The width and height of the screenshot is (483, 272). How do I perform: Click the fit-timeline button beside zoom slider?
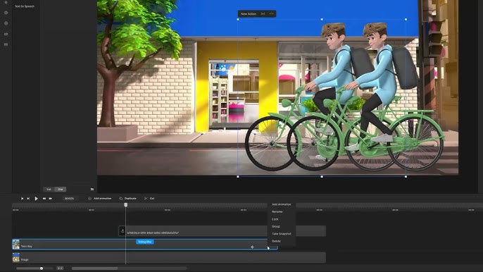(60, 268)
